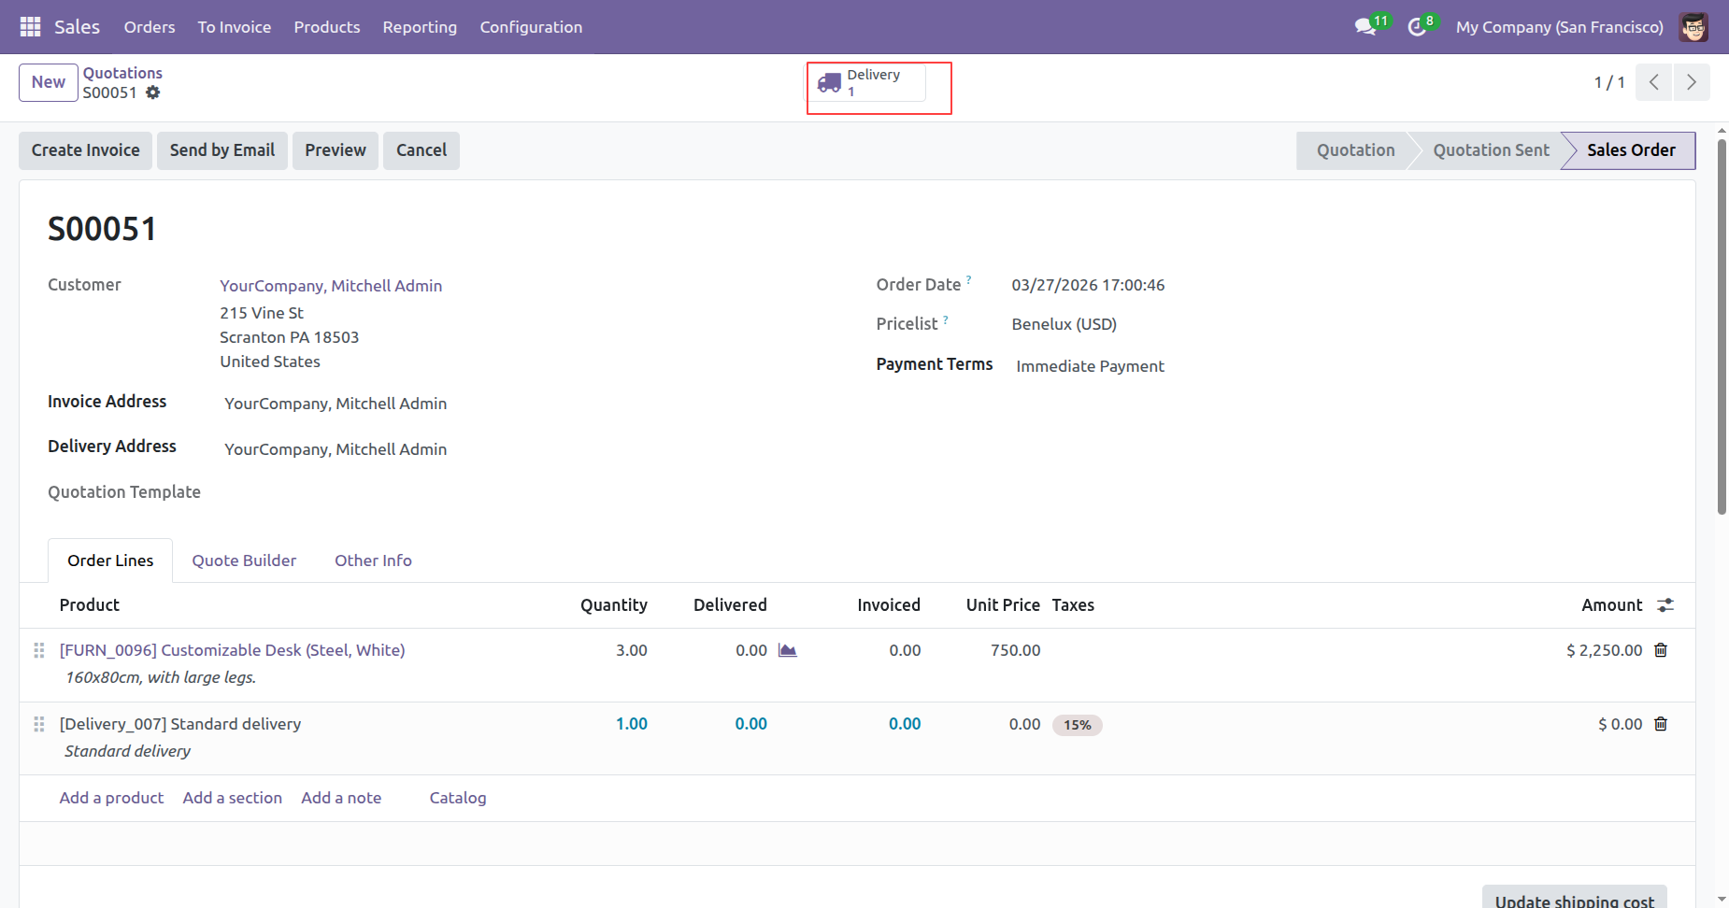The height and width of the screenshot is (908, 1729).
Task: Switch to the Other Info tab
Action: (373, 560)
